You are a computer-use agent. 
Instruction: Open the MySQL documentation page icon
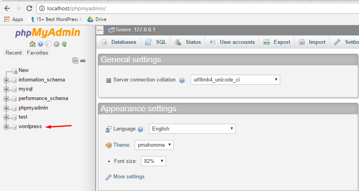48,44
